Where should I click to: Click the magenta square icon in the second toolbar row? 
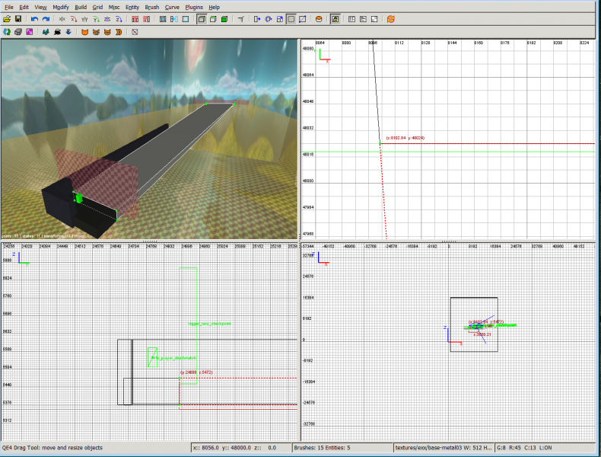[x=30, y=32]
